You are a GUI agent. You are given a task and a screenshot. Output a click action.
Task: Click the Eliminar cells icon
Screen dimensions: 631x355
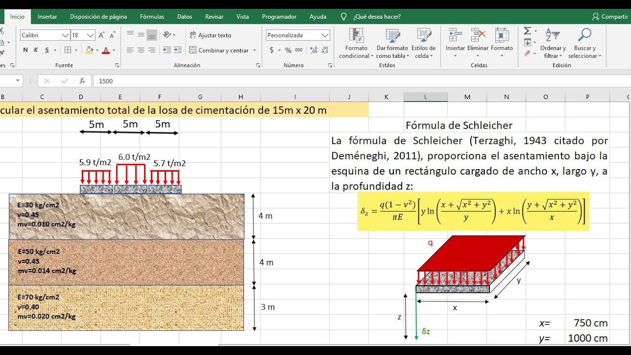click(x=478, y=35)
